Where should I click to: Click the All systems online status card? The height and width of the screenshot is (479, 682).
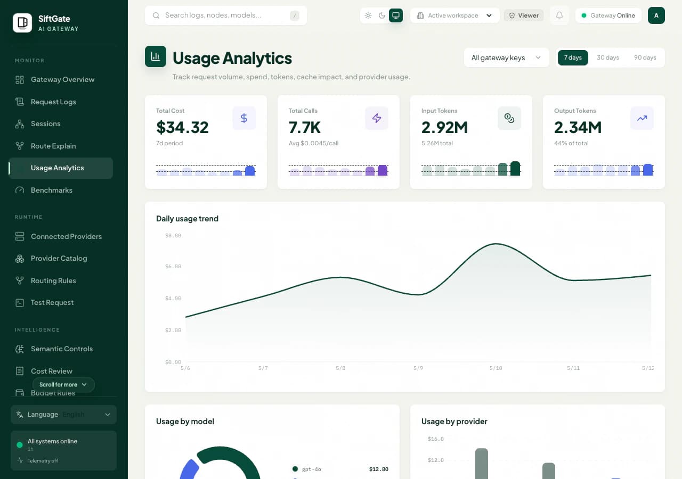63,451
